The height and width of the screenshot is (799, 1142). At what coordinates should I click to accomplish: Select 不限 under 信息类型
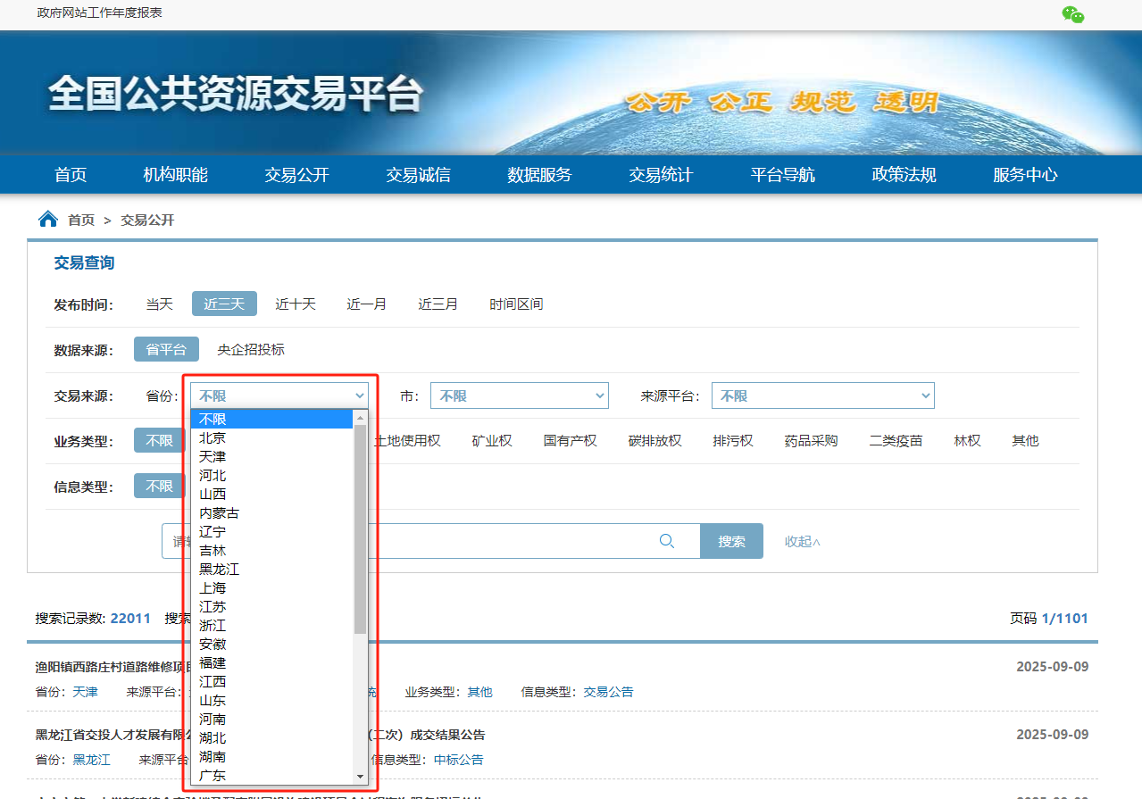coord(159,486)
